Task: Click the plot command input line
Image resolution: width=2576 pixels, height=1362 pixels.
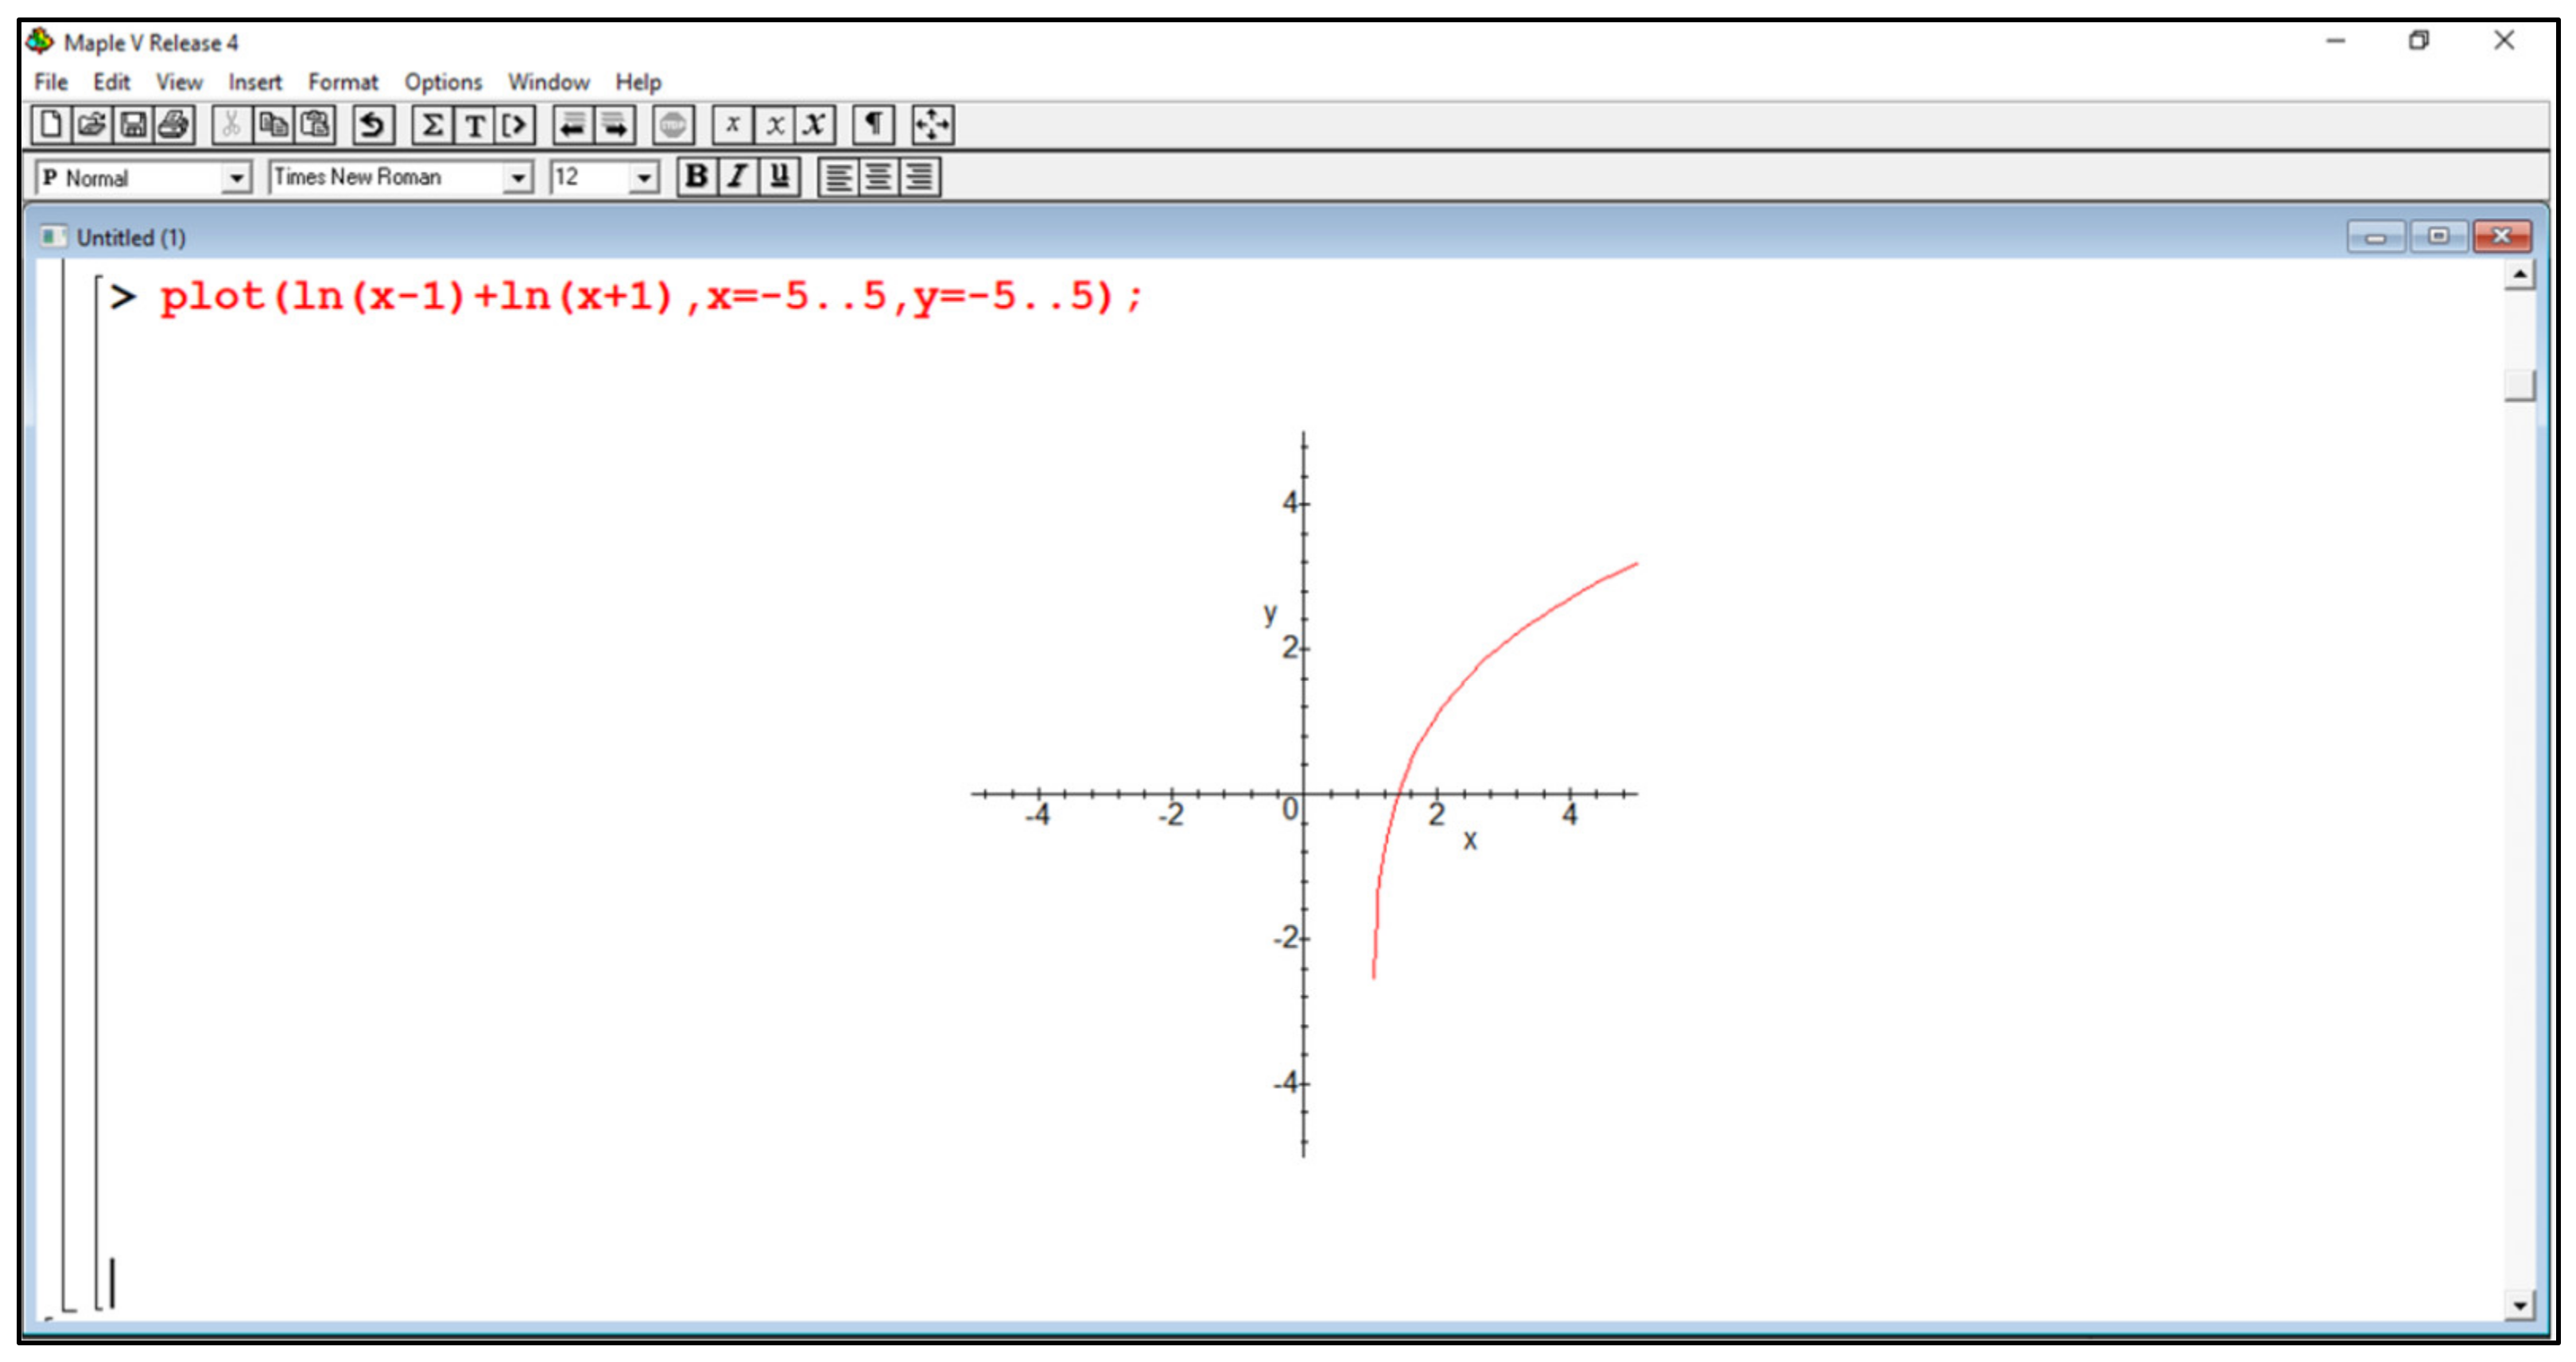Action: [x=650, y=297]
